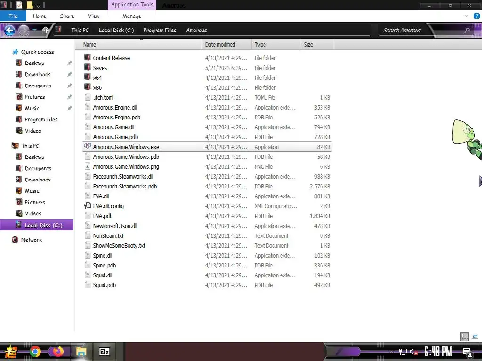The height and width of the screenshot is (361, 482).
Task: Select Local Disk (C:) in sidebar
Action: tap(37, 225)
